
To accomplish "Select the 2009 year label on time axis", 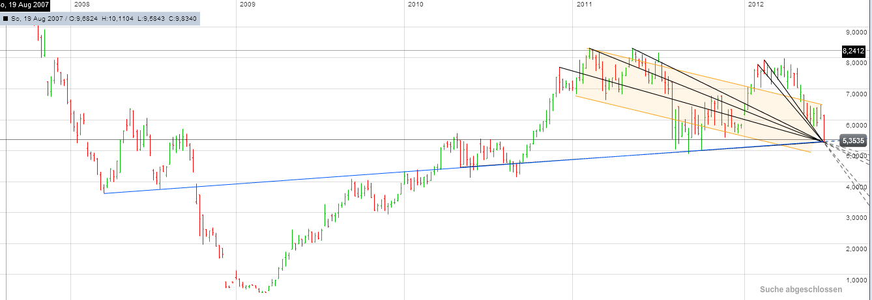I will click(x=248, y=5).
